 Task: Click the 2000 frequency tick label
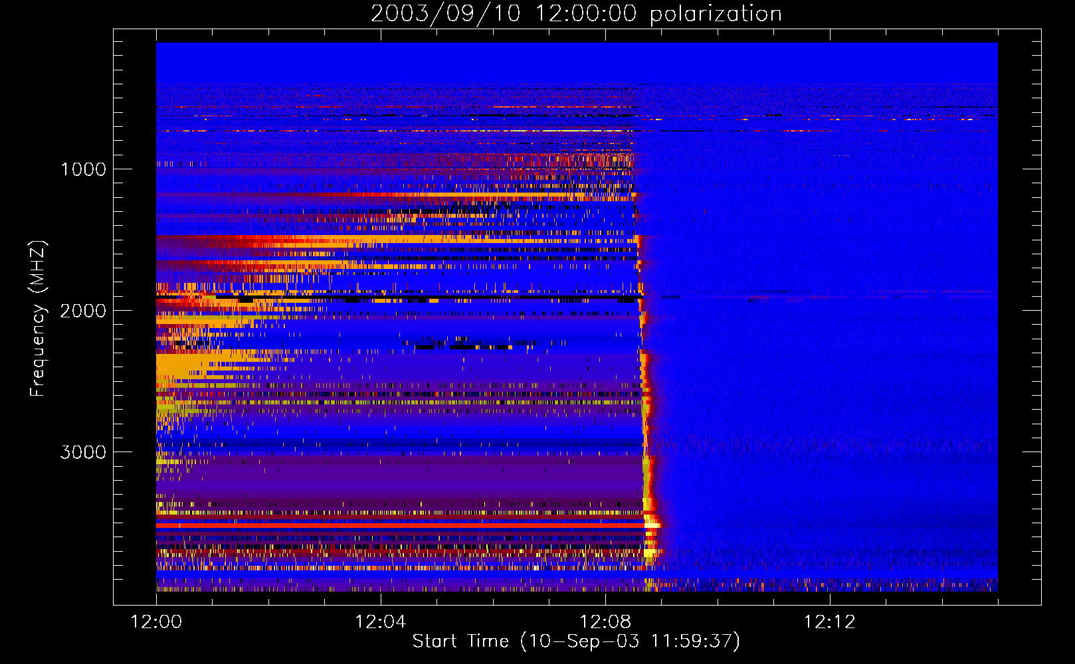point(83,311)
